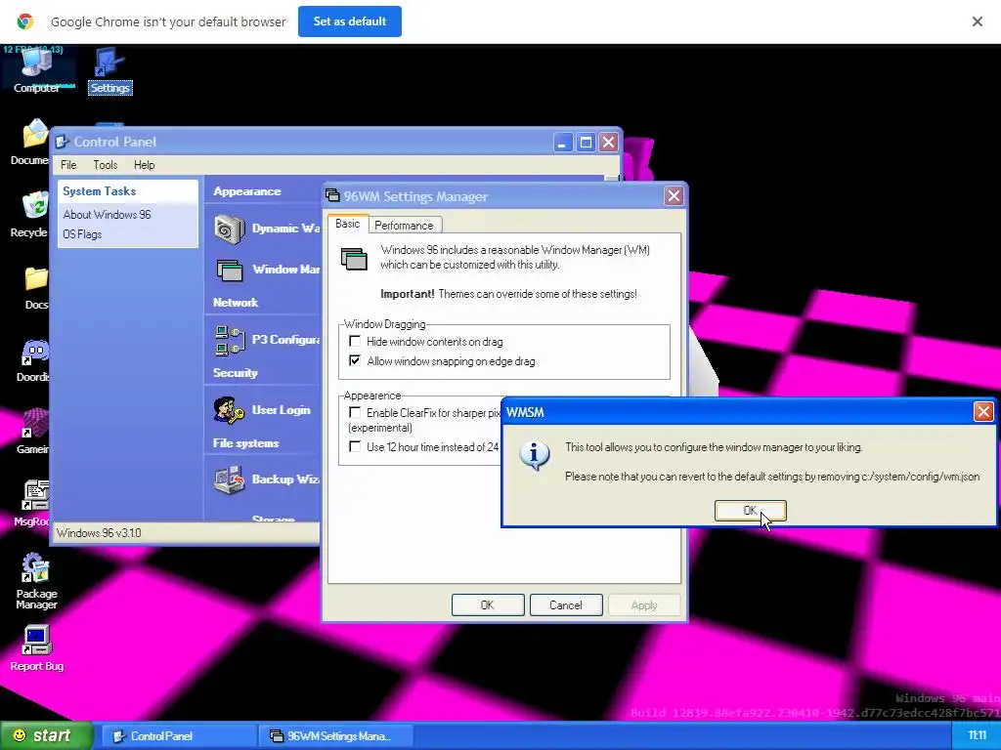
Task: Close the Control Panel window
Action: click(608, 142)
